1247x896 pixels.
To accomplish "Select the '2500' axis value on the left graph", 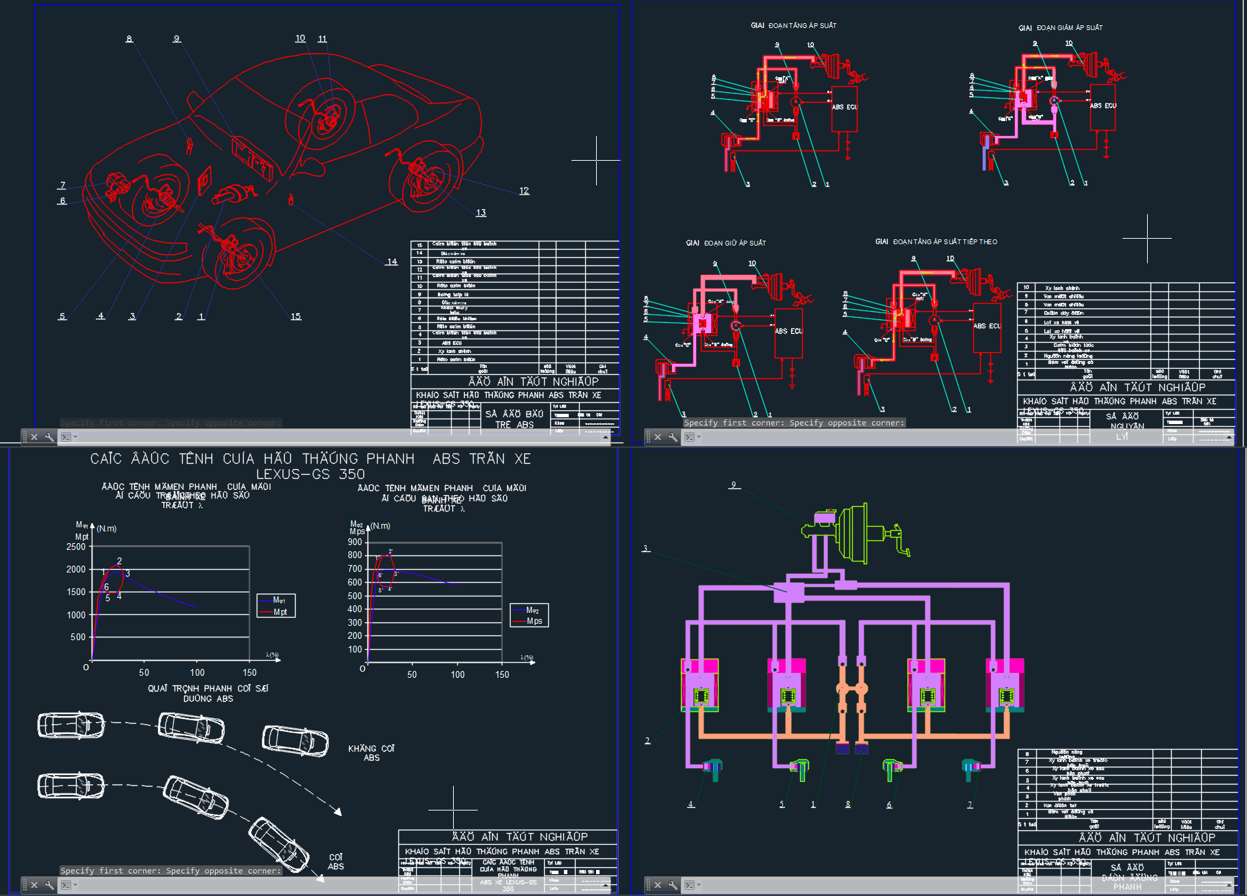I will point(76,546).
